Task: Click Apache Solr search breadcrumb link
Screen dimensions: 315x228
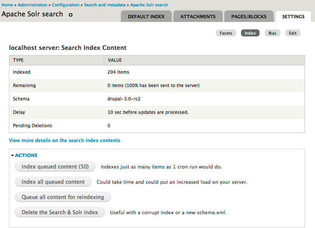Action: pyautogui.click(x=149, y=5)
